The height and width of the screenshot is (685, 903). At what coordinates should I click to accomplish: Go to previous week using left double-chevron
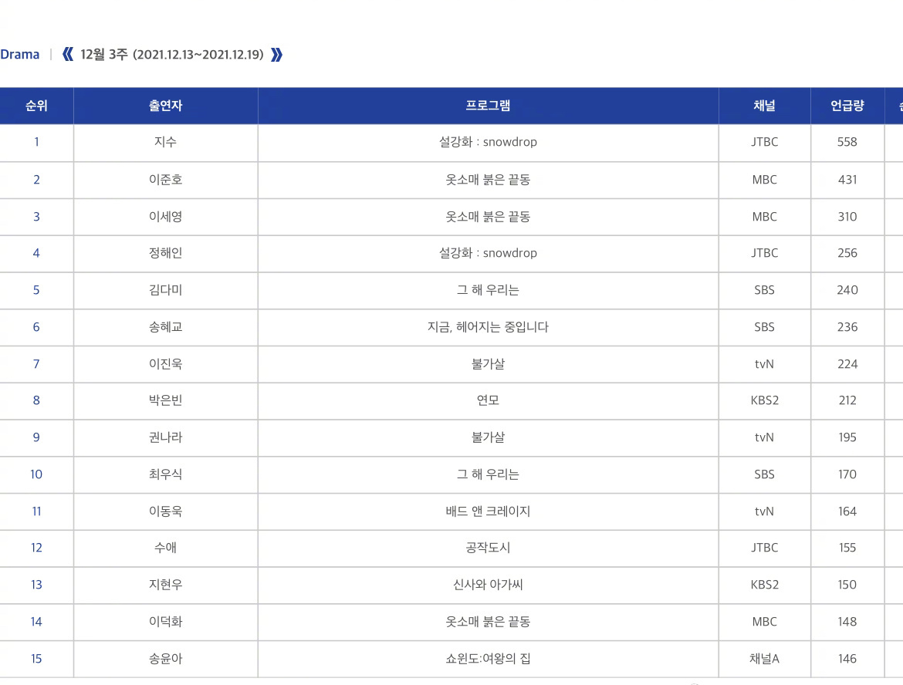pos(68,55)
